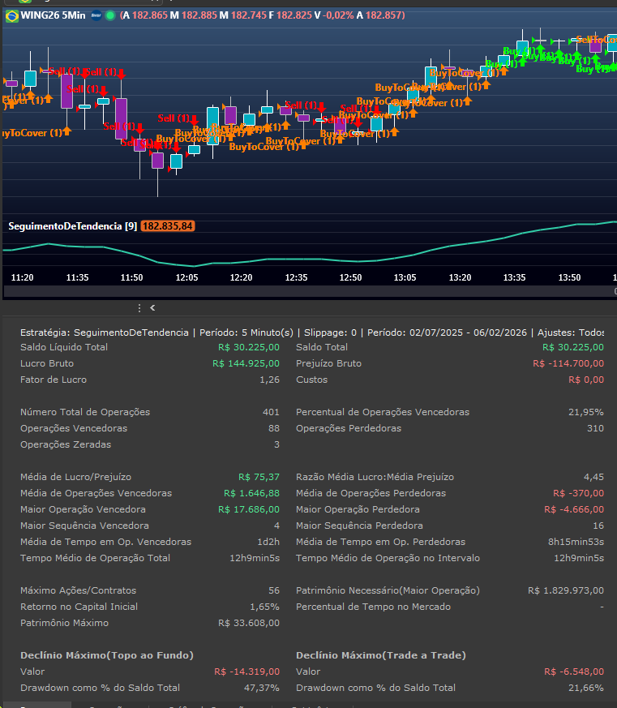This screenshot has width=617, height=708.
Task: Click the 11:20 label on the time axis
Action: click(23, 277)
